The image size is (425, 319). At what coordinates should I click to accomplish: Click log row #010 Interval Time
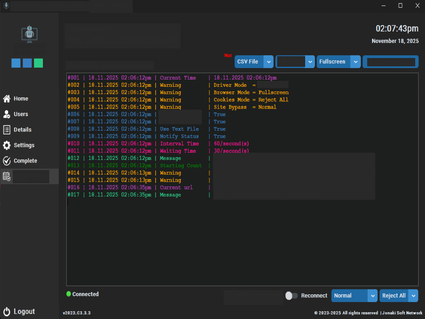click(x=158, y=144)
